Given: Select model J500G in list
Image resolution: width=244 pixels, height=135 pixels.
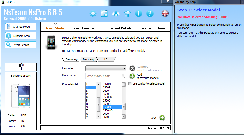Looking at the screenshot, I should (112, 100).
